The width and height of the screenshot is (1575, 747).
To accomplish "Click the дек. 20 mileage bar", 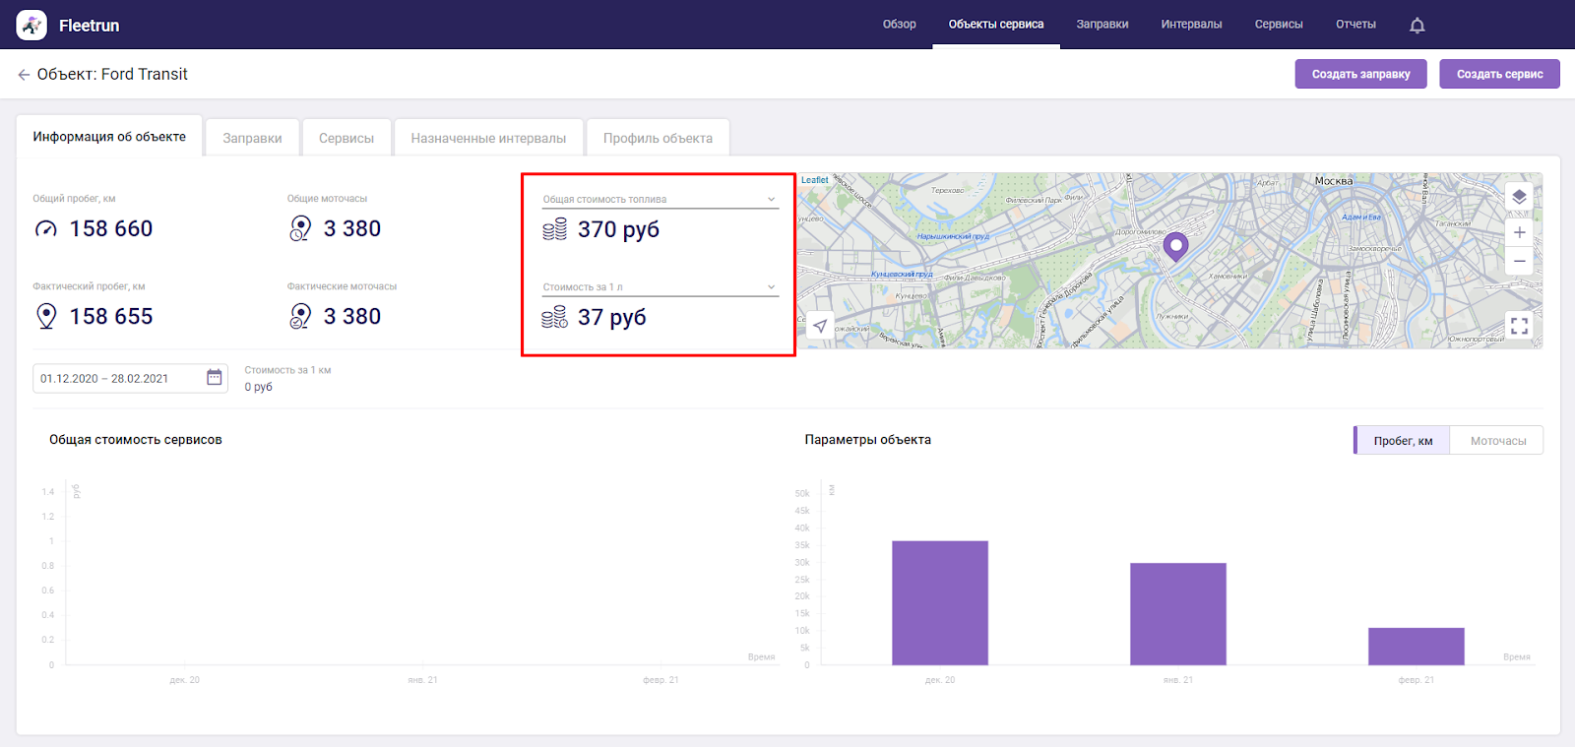I will (939, 602).
